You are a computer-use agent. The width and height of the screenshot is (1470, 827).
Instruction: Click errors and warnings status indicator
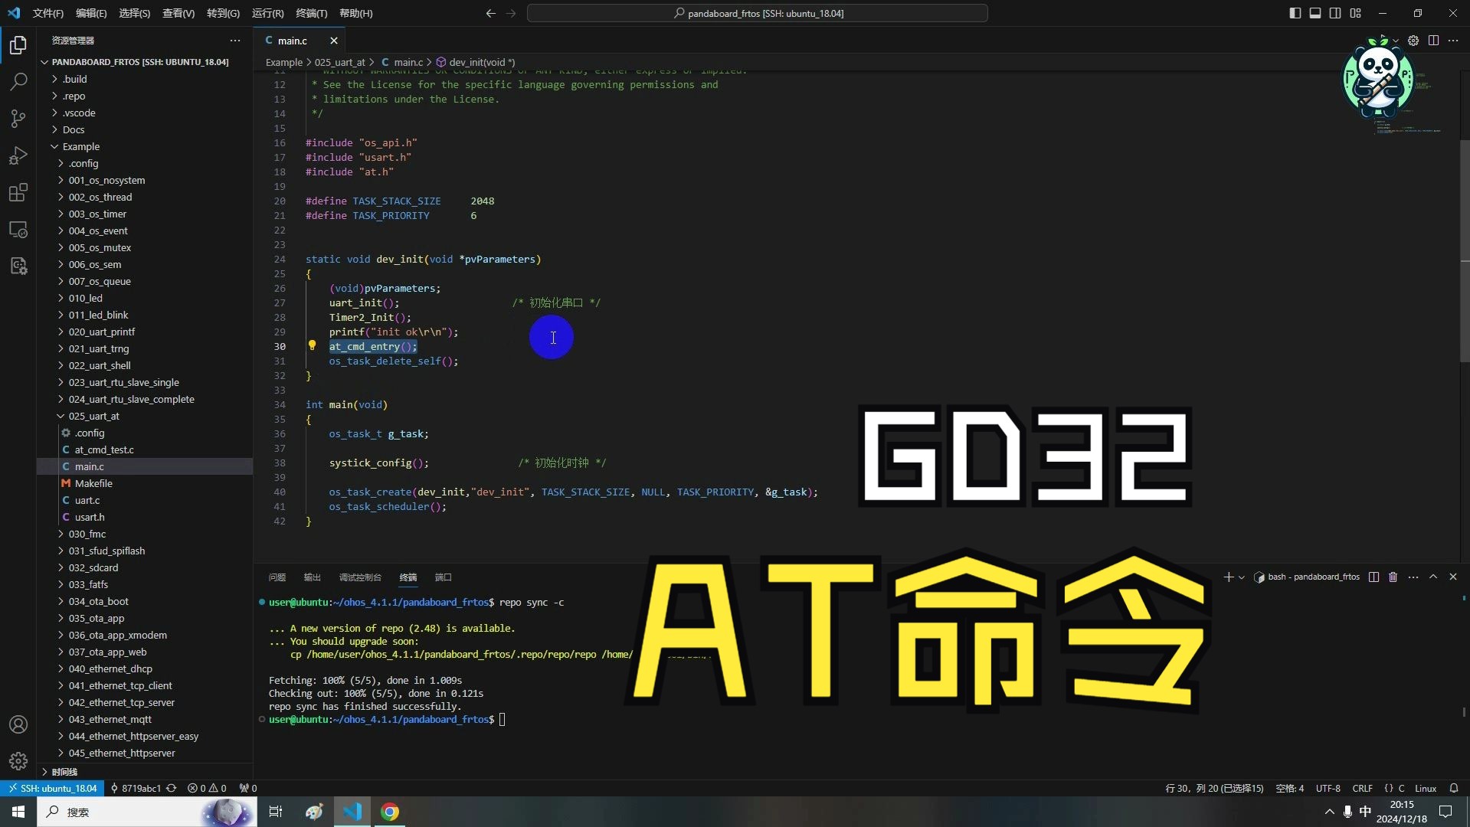pos(207,788)
